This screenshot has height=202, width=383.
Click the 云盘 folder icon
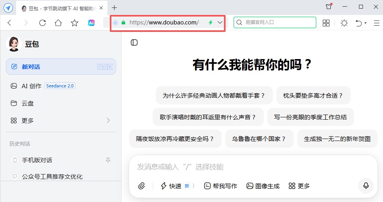coord(14,103)
